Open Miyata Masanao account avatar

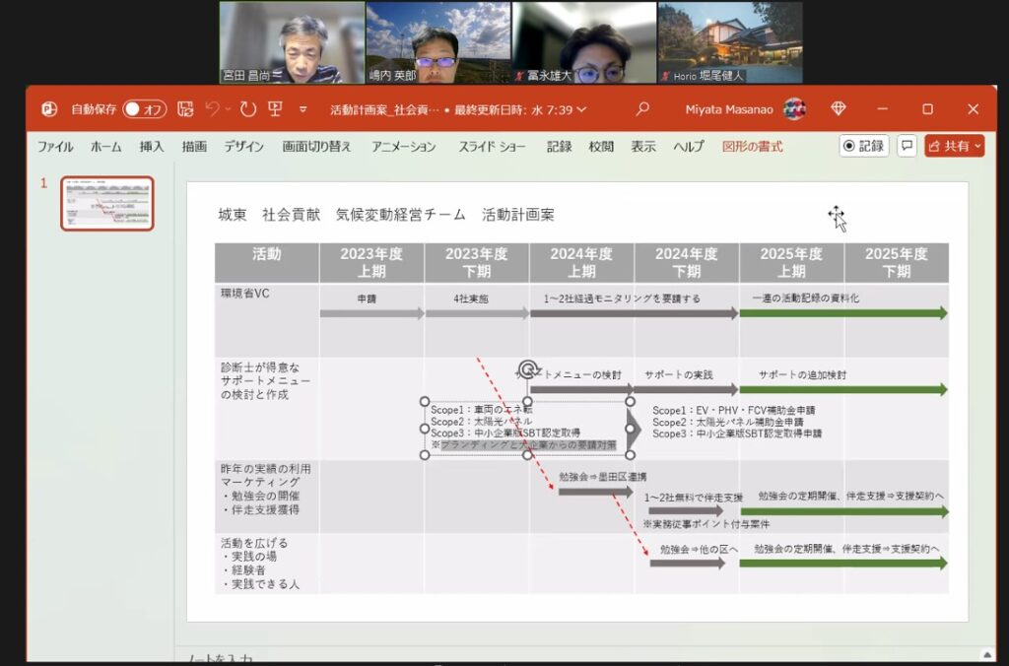click(795, 109)
